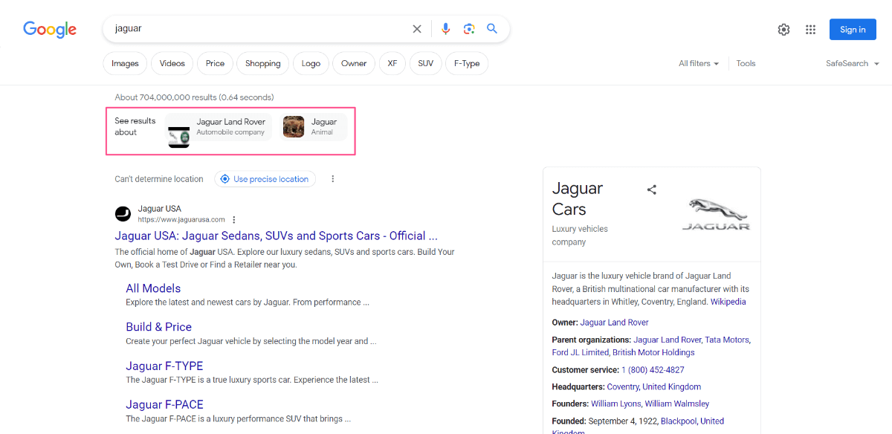Open the Tools menu
Image resolution: width=892 pixels, height=434 pixels.
[x=746, y=64]
